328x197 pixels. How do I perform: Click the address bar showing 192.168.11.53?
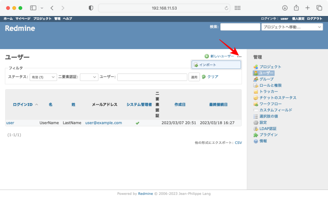pos(164,8)
